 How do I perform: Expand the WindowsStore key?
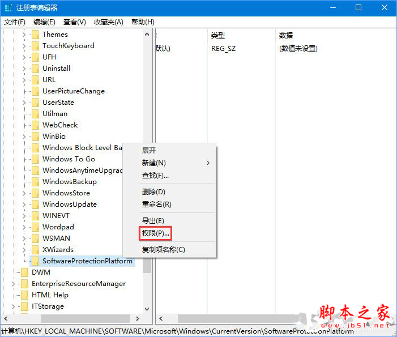[24, 193]
